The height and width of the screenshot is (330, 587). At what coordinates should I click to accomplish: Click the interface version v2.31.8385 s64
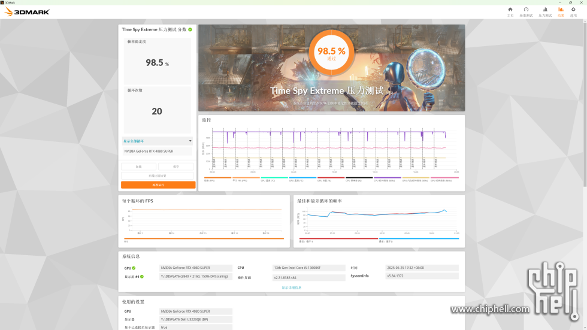tap(308, 278)
